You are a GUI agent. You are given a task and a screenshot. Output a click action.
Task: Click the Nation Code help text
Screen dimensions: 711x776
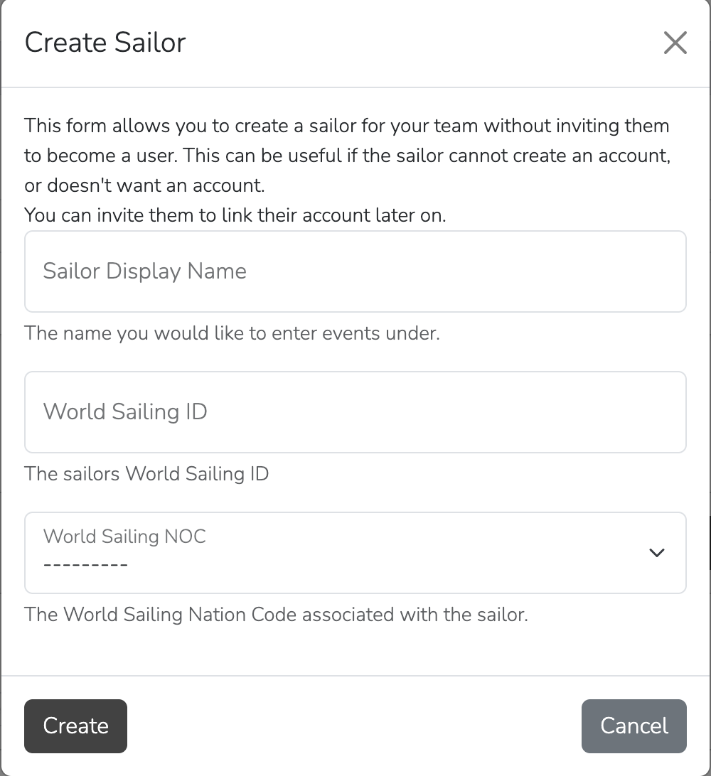(276, 615)
